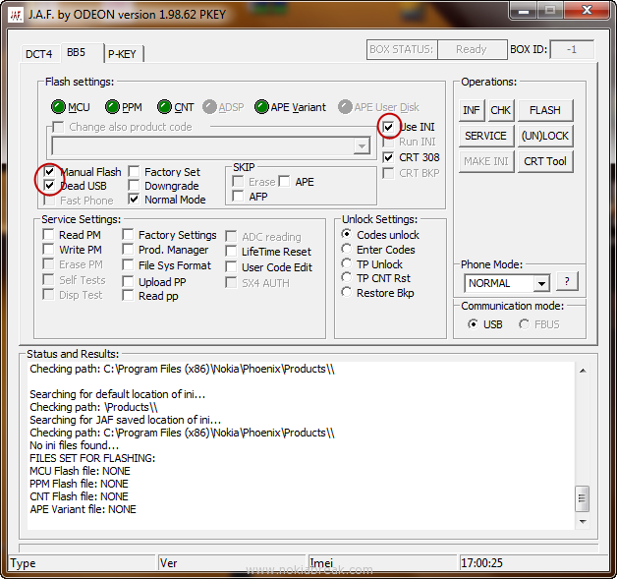617x579 pixels.
Task: Click the APE Variant green selector button
Action: point(261,107)
